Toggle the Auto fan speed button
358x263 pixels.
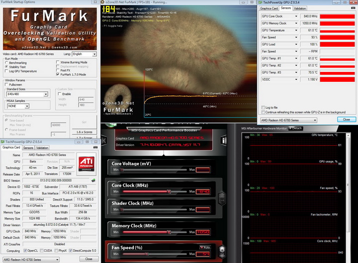205,247
